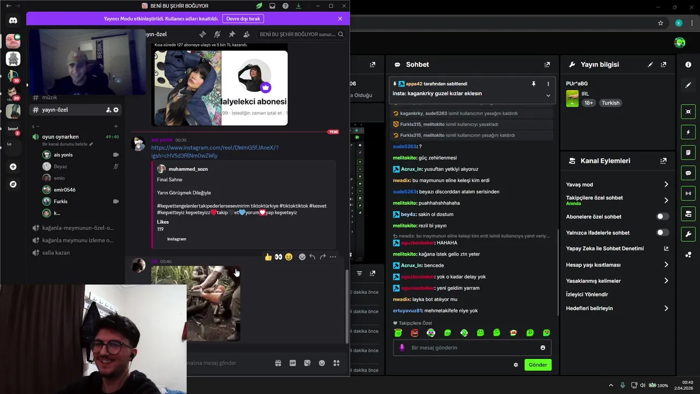Viewport: 700px width, 394px height.
Task: Toggle the lightning bolt sidebar panel
Action: point(689,132)
